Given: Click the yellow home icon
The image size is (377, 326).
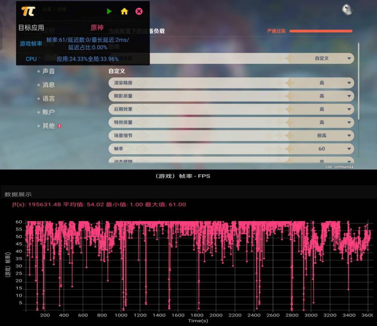Looking at the screenshot, I should (124, 11).
